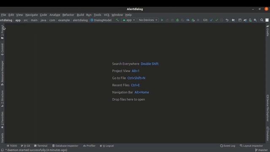Screen dimensions: 270x152
Task: Click the alertdialog breadcrumb in navigation bar
Action: (x=80, y=20)
